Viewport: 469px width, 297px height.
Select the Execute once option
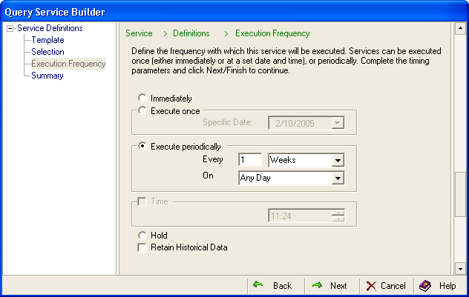click(142, 111)
